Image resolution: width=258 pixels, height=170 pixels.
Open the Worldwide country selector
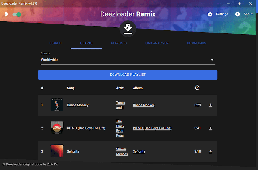point(128,60)
